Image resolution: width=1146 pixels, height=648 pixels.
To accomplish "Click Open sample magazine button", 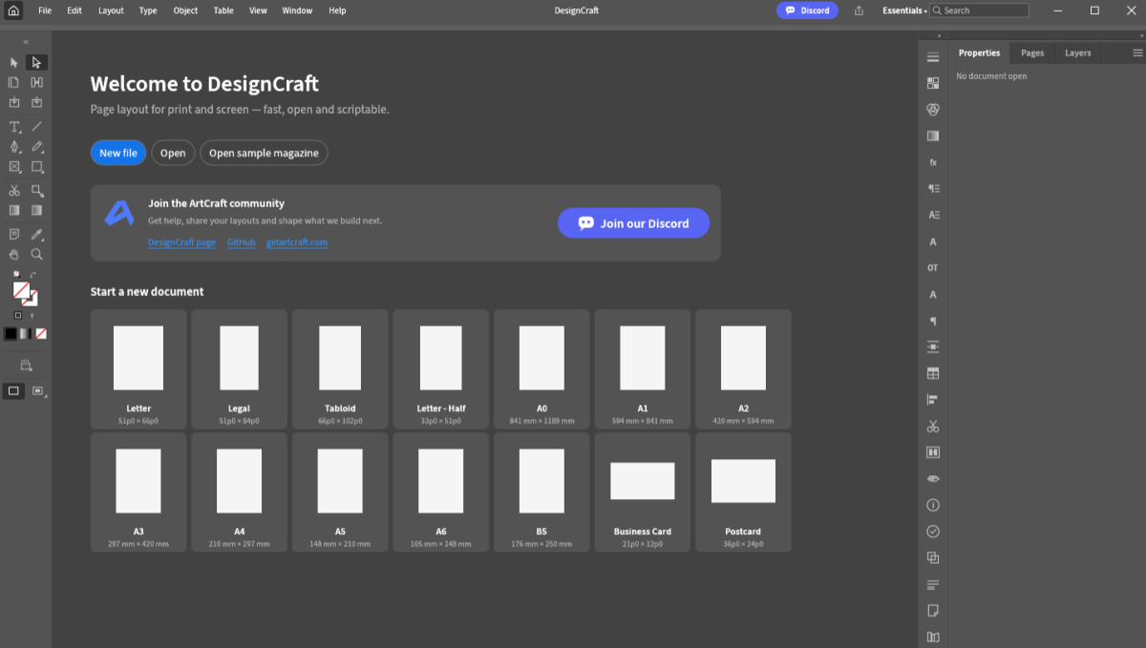I will [x=264, y=153].
